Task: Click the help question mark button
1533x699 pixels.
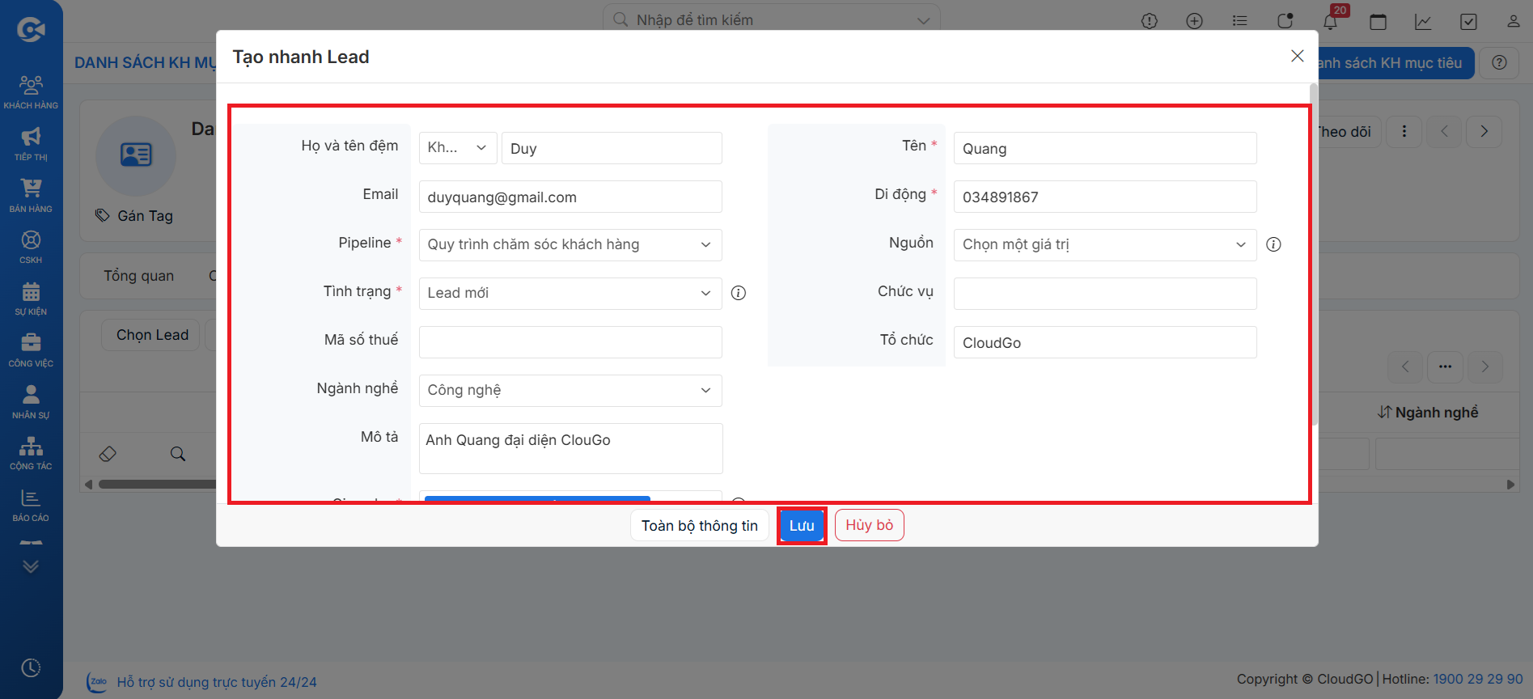Action: [x=1499, y=62]
